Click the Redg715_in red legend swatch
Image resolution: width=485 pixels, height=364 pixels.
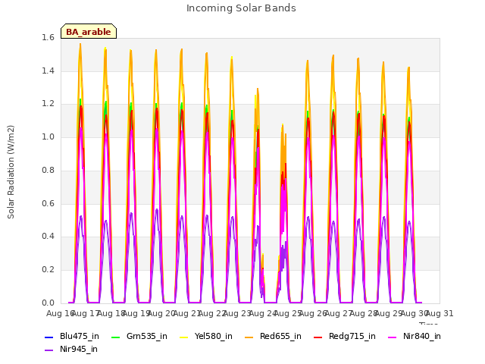tap(318, 337)
